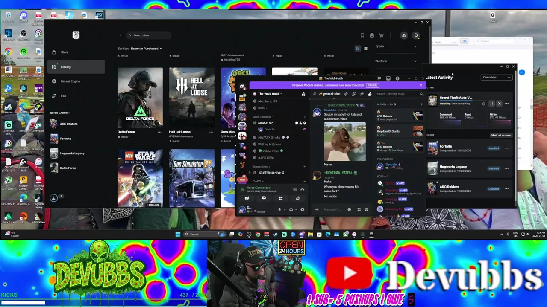547x307 pixels.
Task: Click Grand Theft Auto V install progress bar
Action: (462, 101)
